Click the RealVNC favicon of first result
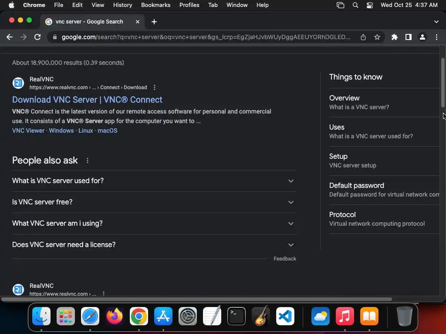Image resolution: width=446 pixels, height=334 pixels. (x=18, y=83)
